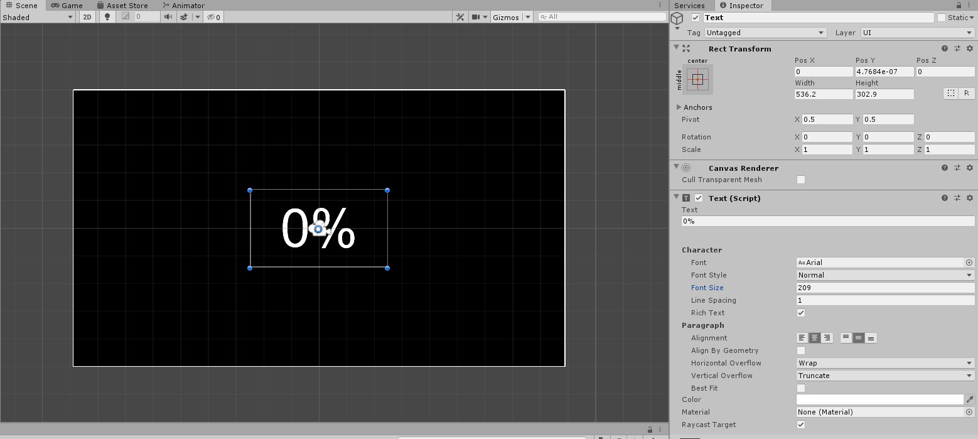
Task: Align text vertically to the bottom
Action: tap(871, 338)
